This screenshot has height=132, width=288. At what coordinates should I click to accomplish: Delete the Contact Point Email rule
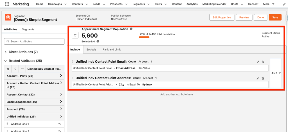263,62
